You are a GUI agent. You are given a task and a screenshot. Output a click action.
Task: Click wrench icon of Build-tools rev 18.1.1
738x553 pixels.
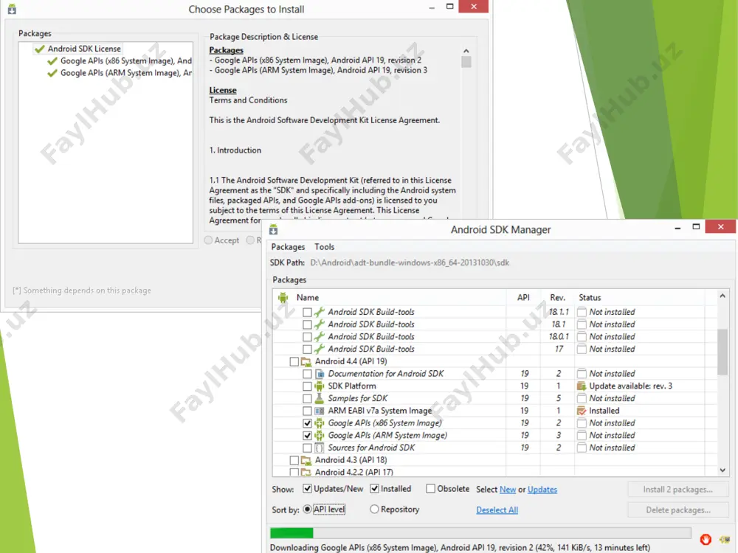(x=319, y=312)
